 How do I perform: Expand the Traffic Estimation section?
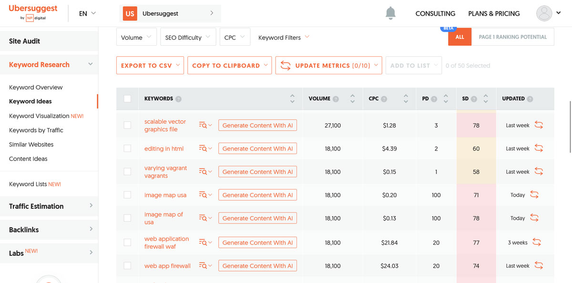[x=49, y=206]
